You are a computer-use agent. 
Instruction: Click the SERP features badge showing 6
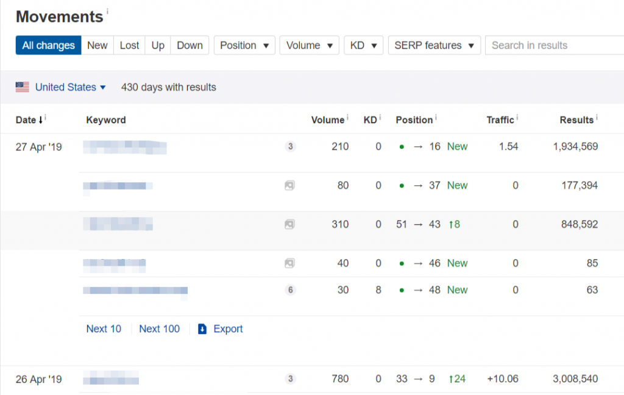[x=290, y=290]
